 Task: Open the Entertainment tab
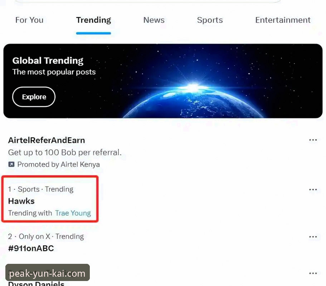tap(283, 20)
